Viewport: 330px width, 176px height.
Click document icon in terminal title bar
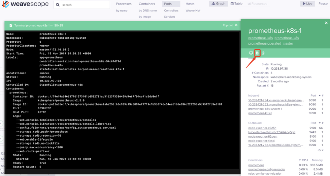tap(11, 25)
